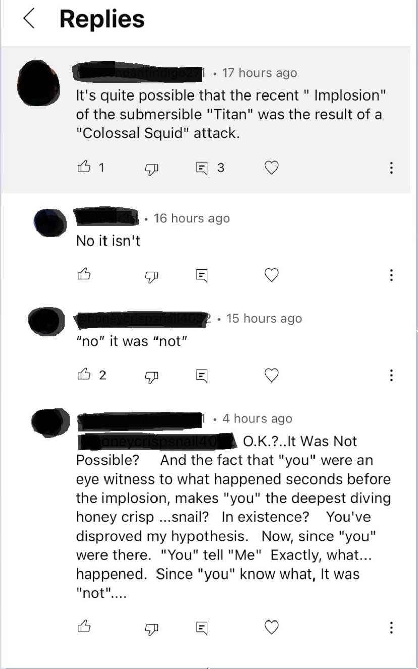
Task: Reply to the 4 hours ago comment
Action: pyautogui.click(x=202, y=628)
